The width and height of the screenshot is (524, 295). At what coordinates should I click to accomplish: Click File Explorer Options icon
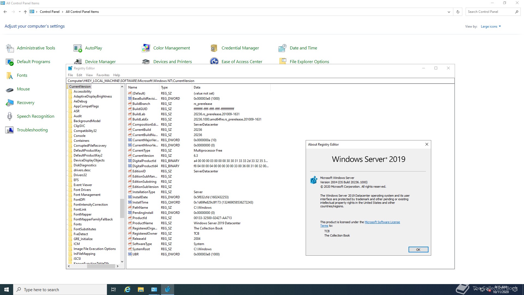coord(282,61)
